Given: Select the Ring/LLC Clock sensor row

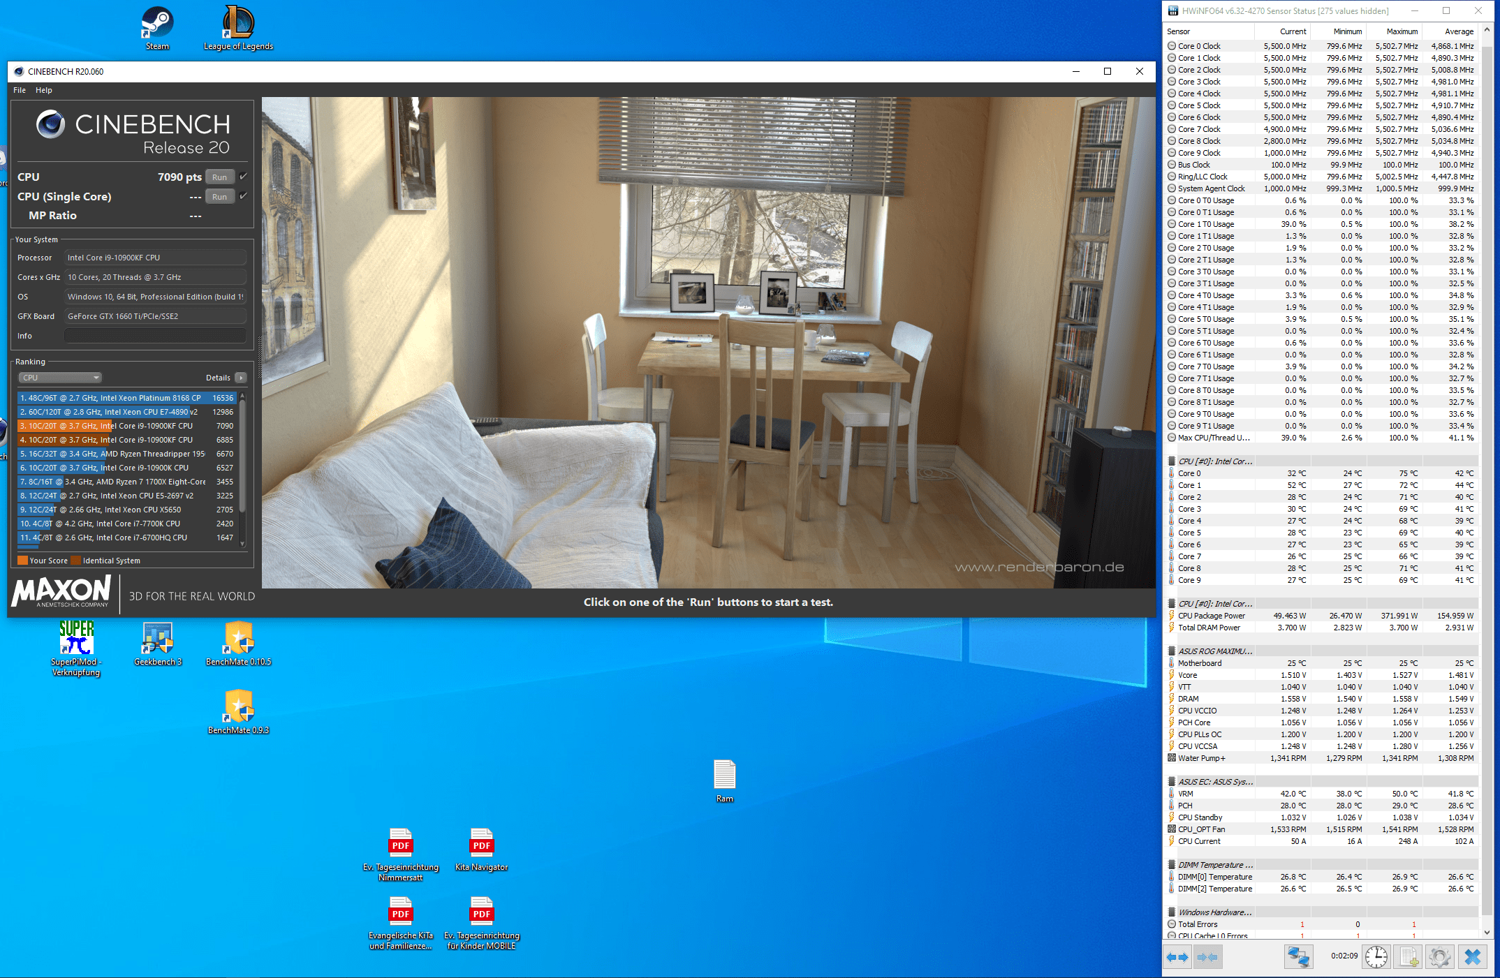Looking at the screenshot, I should [x=1321, y=177].
